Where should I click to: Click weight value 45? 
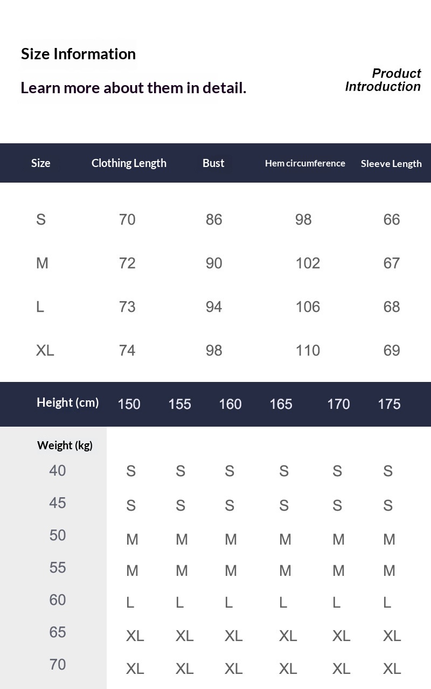point(58,503)
